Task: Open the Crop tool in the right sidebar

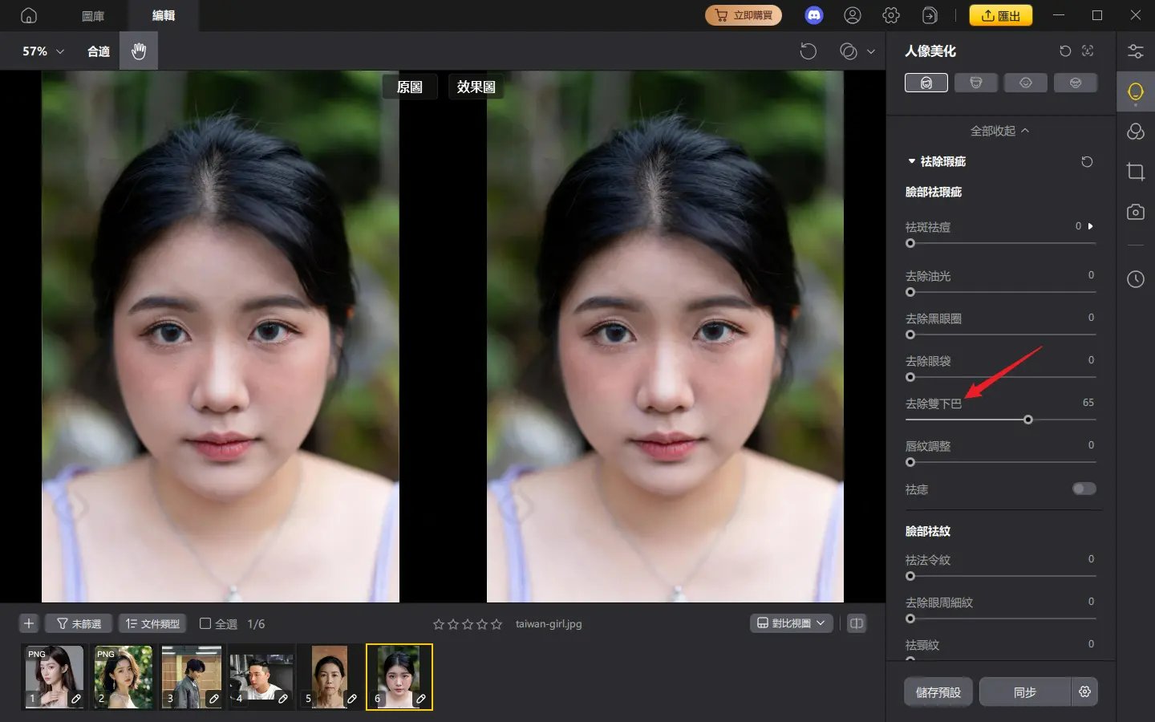Action: pos(1136,172)
